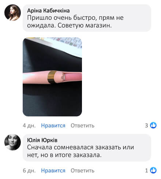This screenshot has width=161, height=179.
Task: Open Юлія Юрків's profile picture
Action: click(x=12, y=142)
